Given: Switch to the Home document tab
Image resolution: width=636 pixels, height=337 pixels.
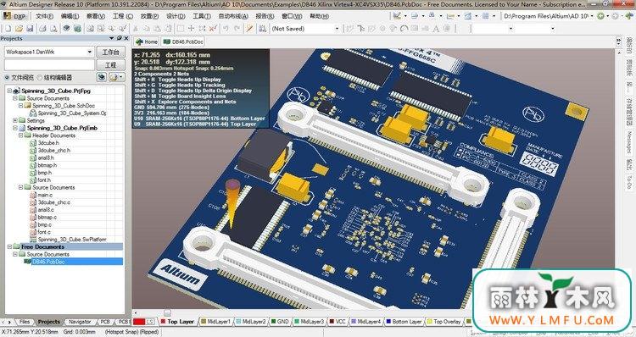Looking at the screenshot, I should click(147, 41).
